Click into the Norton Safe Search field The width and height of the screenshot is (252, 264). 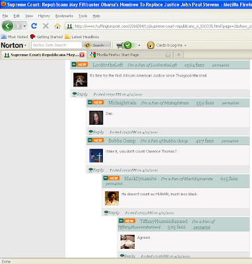tap(57, 46)
